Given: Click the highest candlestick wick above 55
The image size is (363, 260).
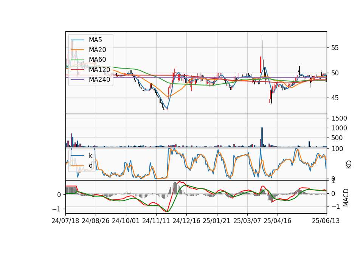Looking at the screenshot, I should [262, 38].
